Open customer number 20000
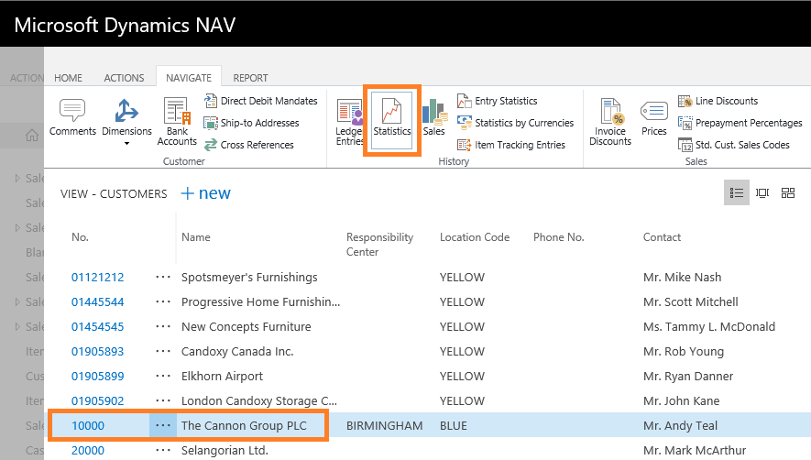Viewport: 811px width, 460px height. click(x=88, y=451)
